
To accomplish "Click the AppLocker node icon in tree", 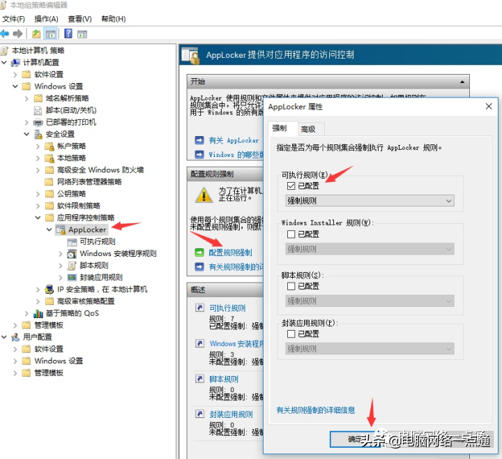I will pyautogui.click(x=61, y=229).
